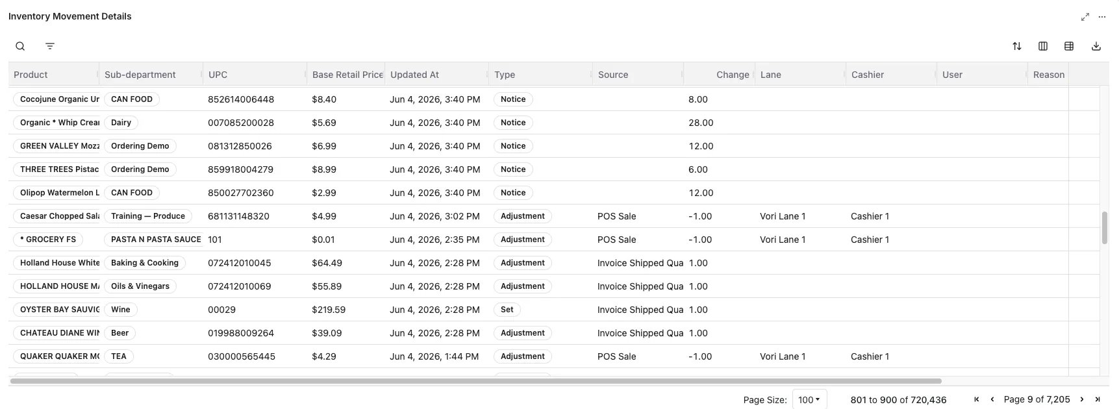The height and width of the screenshot is (409, 1119).
Task: Click Jun 4, 2026, 3:02 PM timestamp
Action: coord(435,216)
